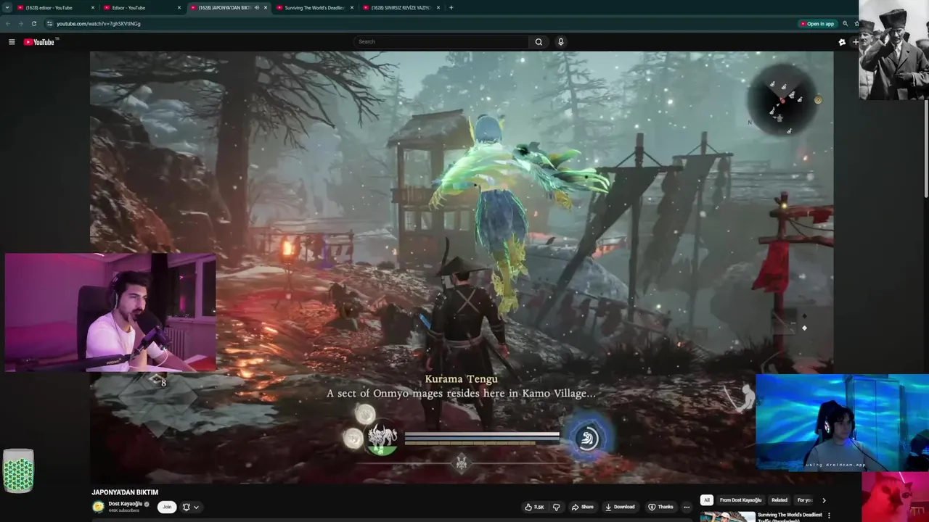Click the browser forward arrow
929x522 pixels.
coord(20,24)
